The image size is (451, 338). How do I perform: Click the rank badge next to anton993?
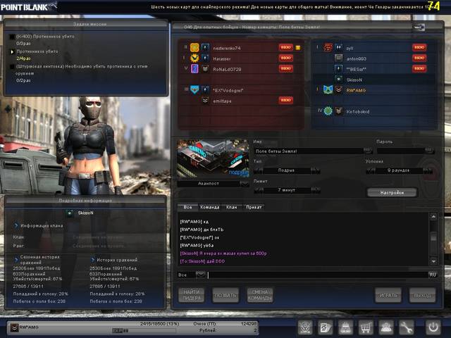pyautogui.click(x=338, y=58)
